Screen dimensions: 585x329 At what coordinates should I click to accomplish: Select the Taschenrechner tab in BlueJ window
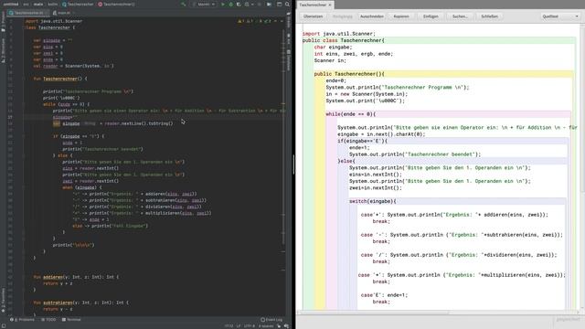tap(315, 5)
